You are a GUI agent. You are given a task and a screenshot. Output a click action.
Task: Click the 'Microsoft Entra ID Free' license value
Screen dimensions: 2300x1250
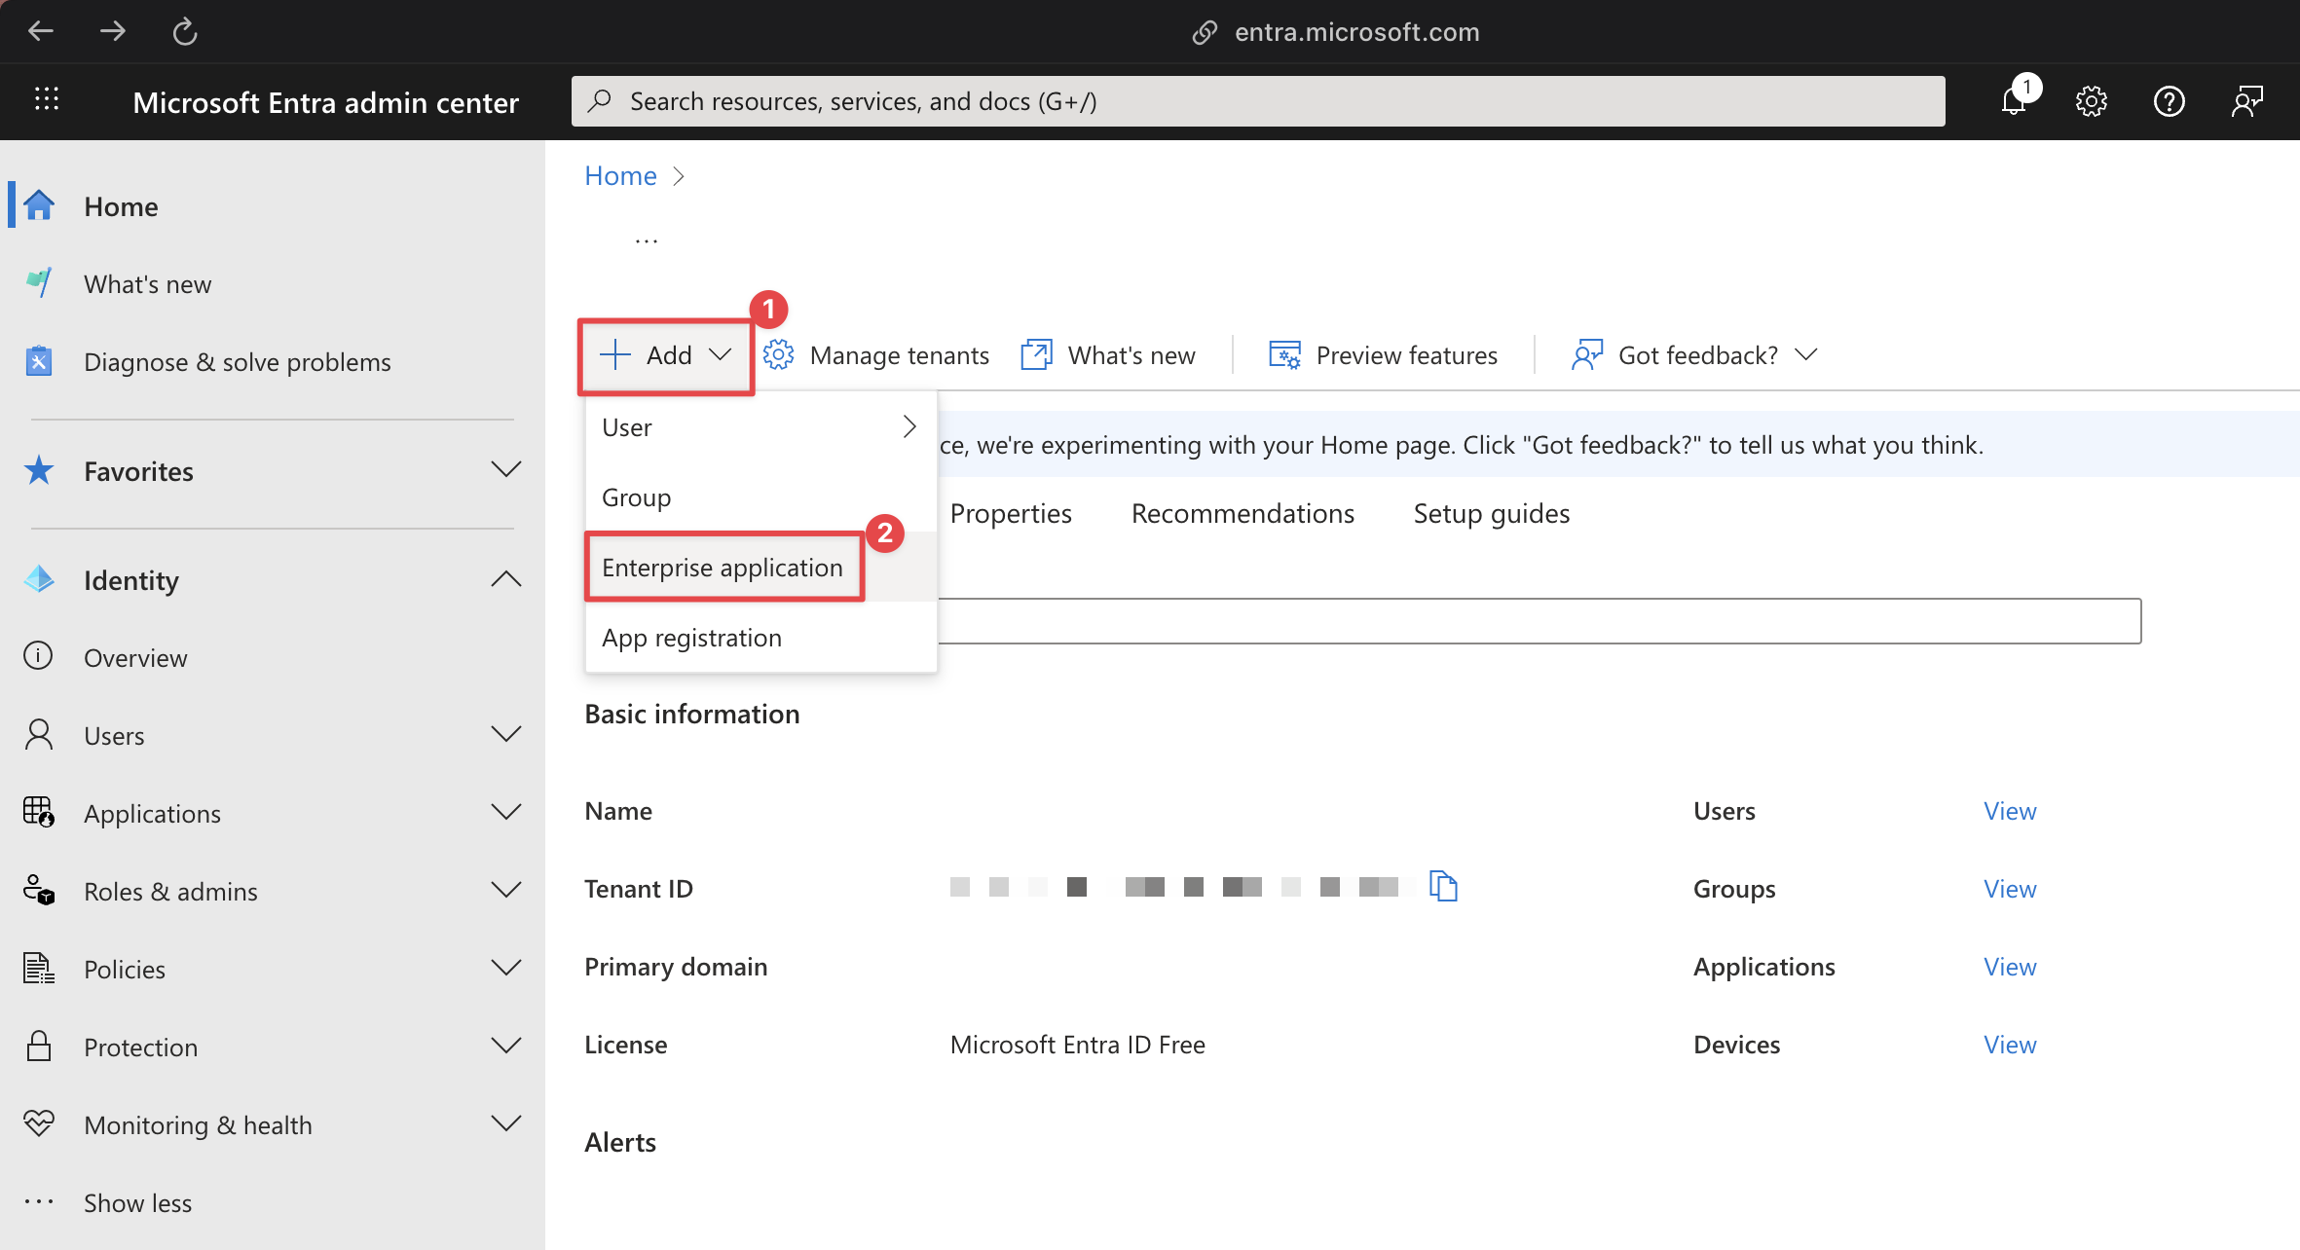[1077, 1045]
